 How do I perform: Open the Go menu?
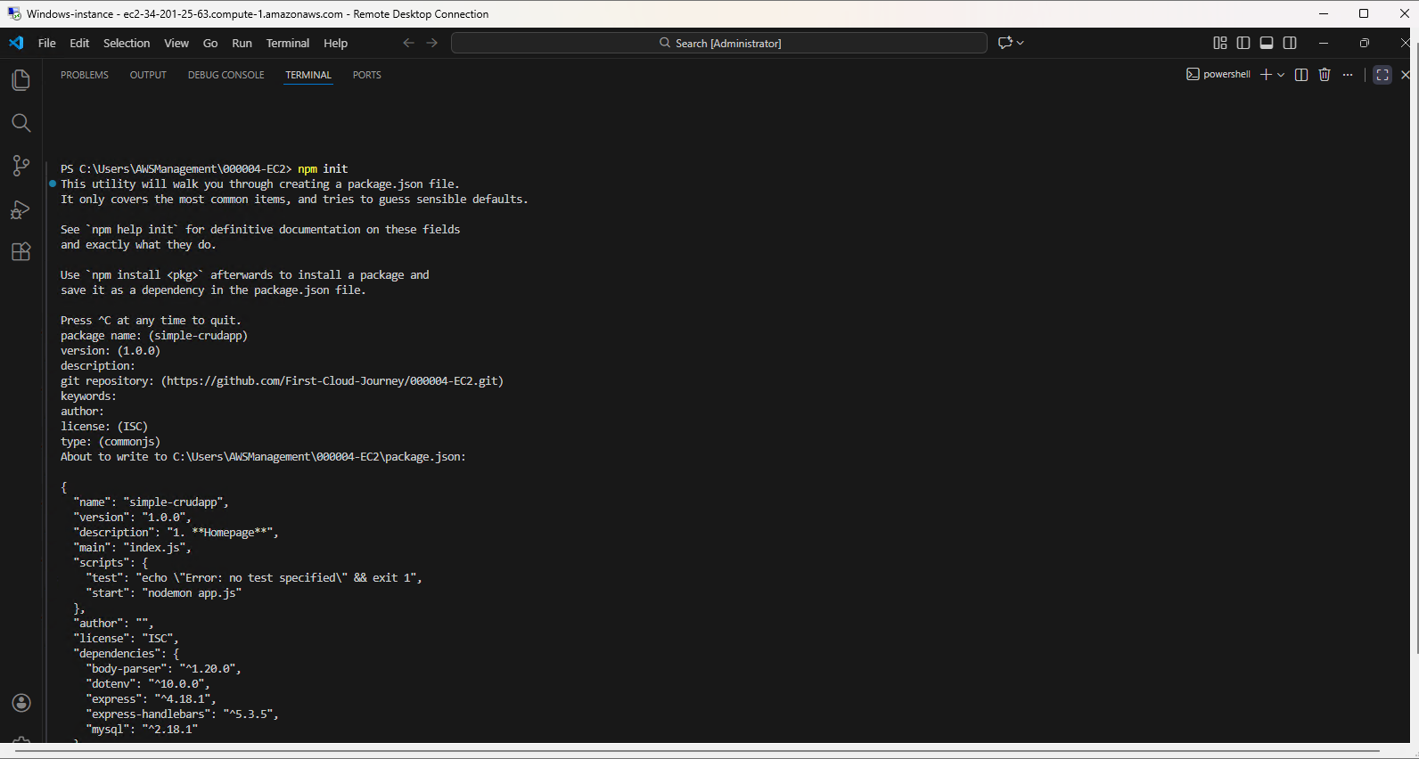point(210,43)
